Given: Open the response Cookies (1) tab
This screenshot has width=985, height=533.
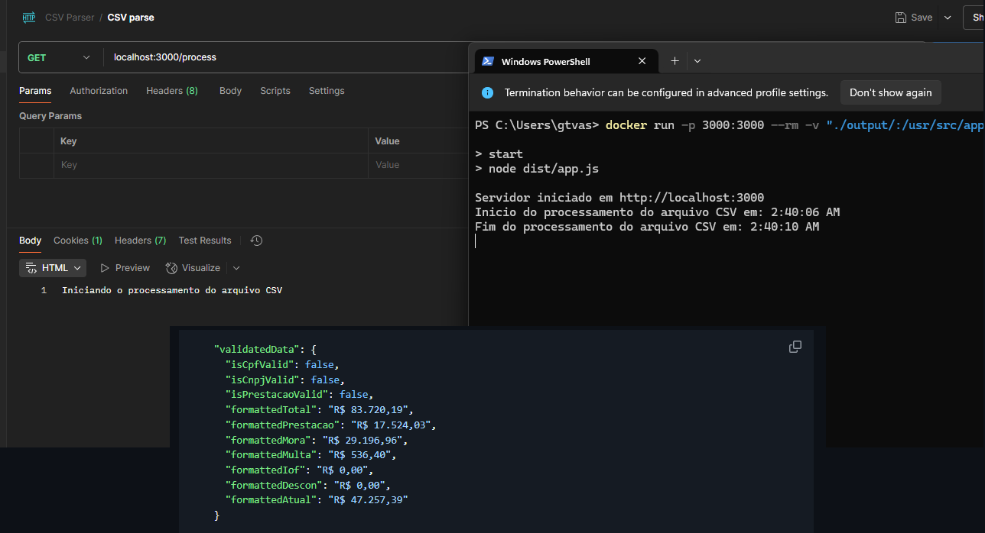Looking at the screenshot, I should [x=78, y=241].
